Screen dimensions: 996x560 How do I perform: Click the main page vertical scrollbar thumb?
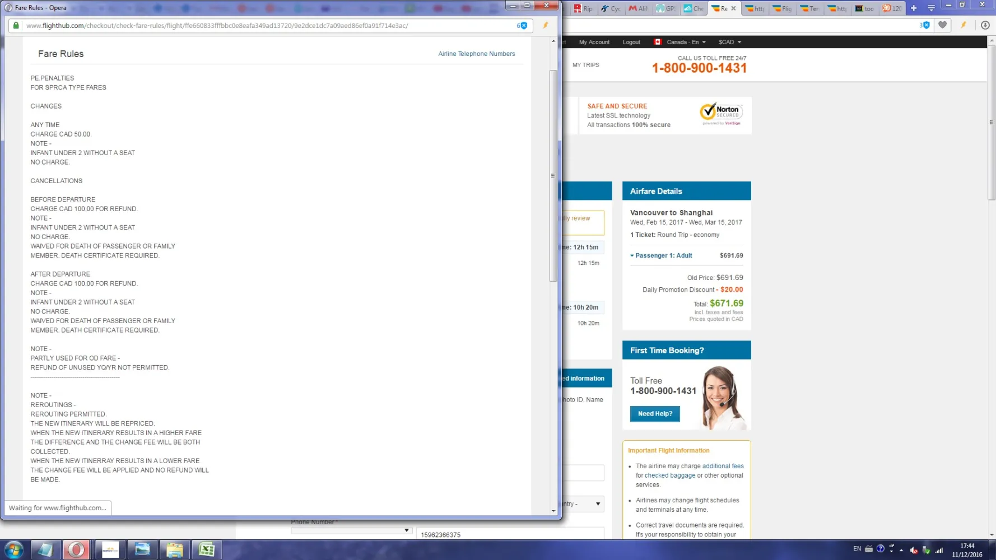[992, 122]
